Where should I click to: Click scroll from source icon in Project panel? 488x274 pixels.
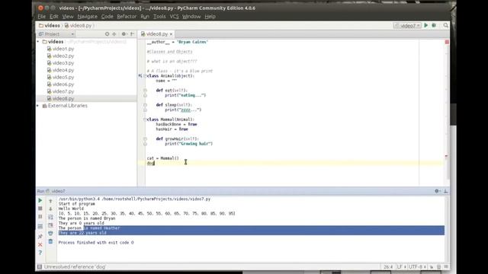pos(107,33)
